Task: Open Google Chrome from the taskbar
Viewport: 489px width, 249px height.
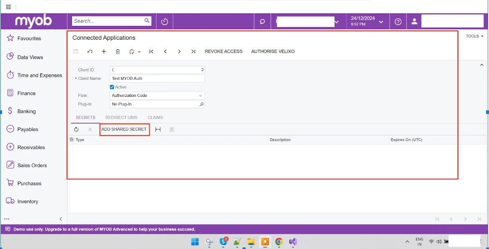Action: pos(279,241)
